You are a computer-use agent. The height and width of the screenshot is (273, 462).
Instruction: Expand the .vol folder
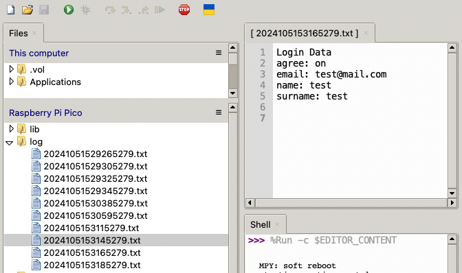tap(11, 69)
